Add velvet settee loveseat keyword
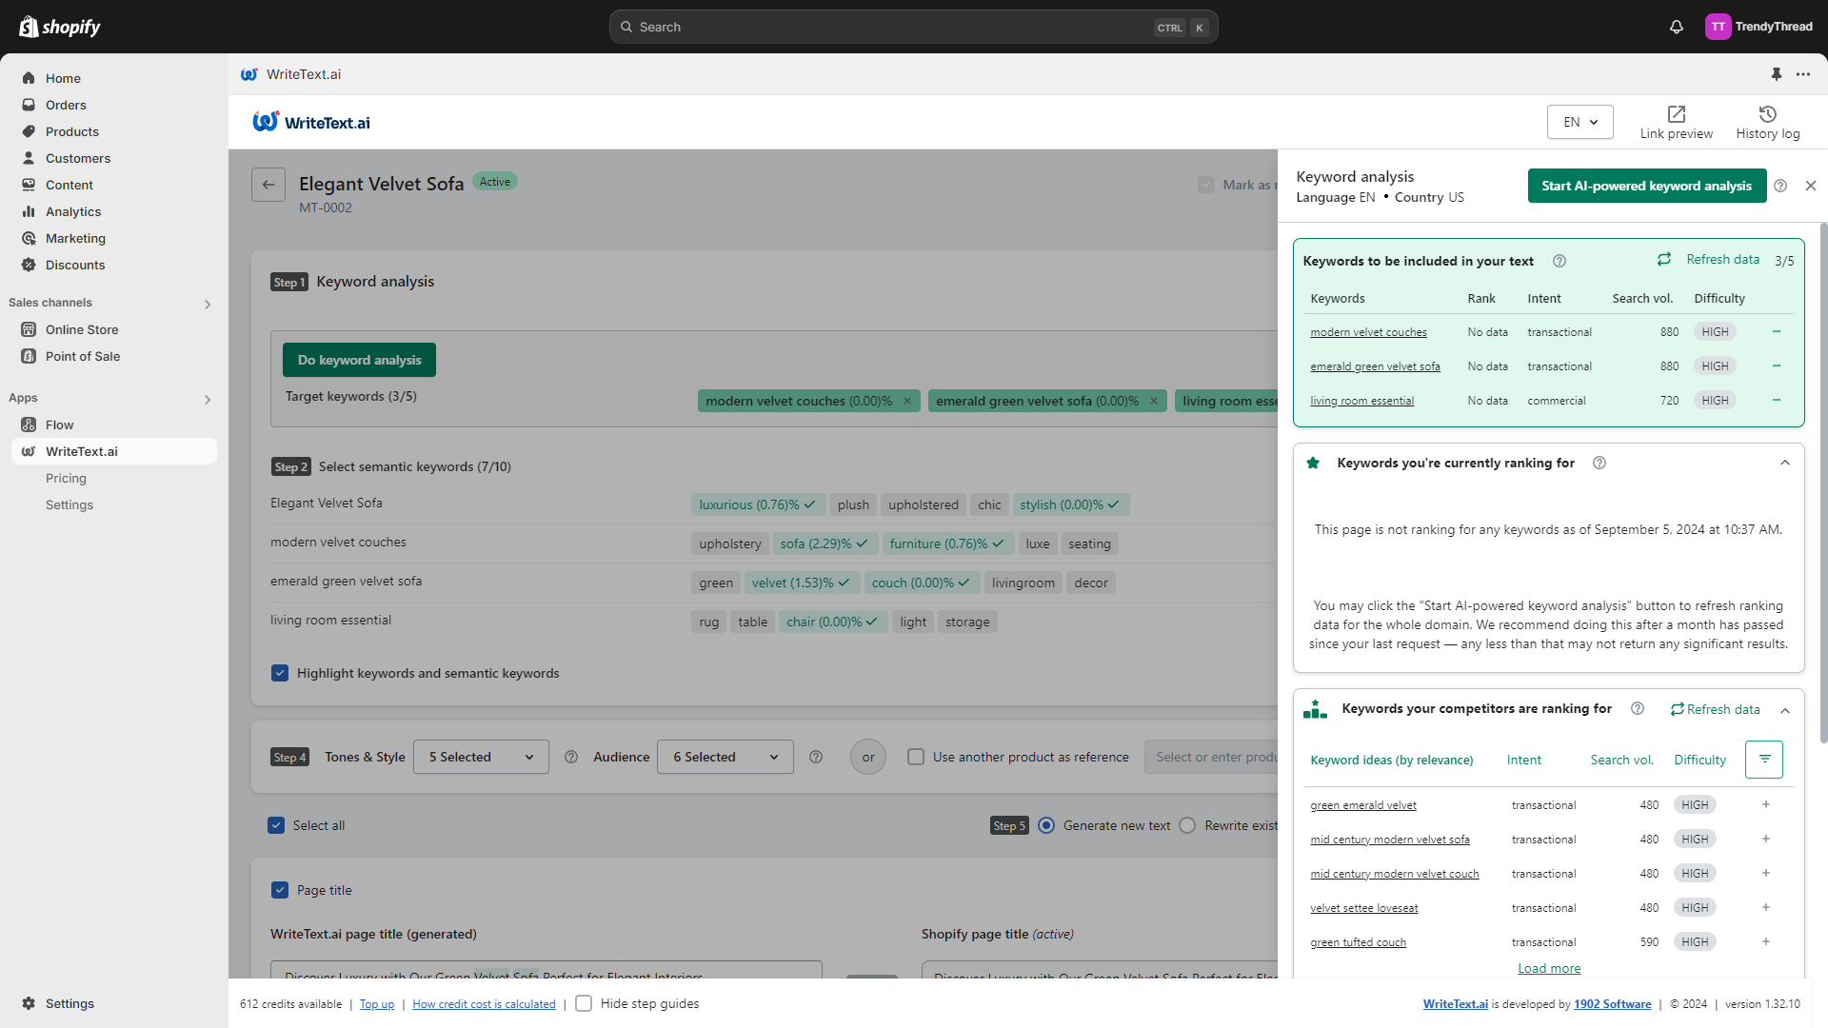Image resolution: width=1828 pixels, height=1028 pixels. click(1766, 907)
